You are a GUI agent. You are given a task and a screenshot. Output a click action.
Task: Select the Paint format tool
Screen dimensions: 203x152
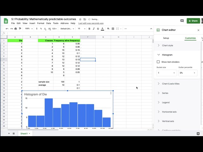[x=20, y=29]
